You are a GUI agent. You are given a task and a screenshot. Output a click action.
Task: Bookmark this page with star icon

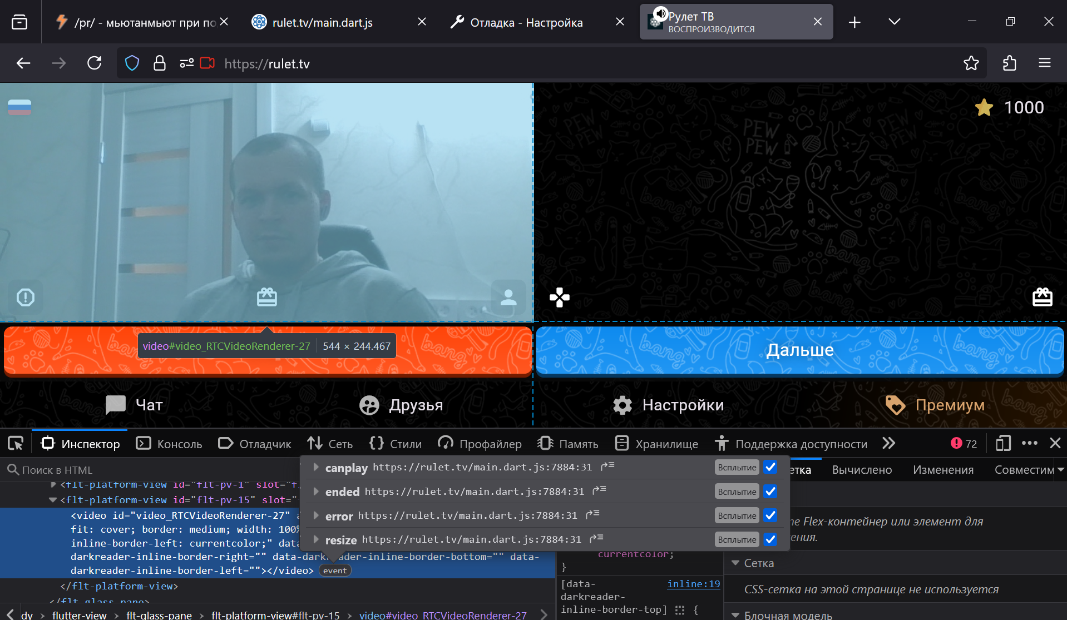coord(971,63)
